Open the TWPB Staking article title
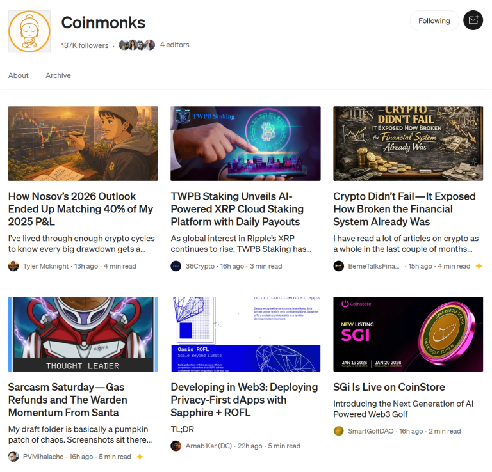 (237, 209)
